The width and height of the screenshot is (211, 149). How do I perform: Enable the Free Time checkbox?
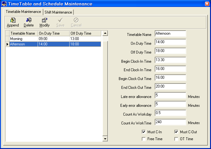pos(144,139)
